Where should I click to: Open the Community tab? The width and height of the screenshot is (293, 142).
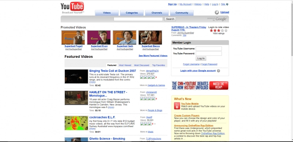click(182, 13)
